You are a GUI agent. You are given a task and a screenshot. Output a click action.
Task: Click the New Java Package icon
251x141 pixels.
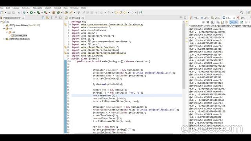coord(54,13)
